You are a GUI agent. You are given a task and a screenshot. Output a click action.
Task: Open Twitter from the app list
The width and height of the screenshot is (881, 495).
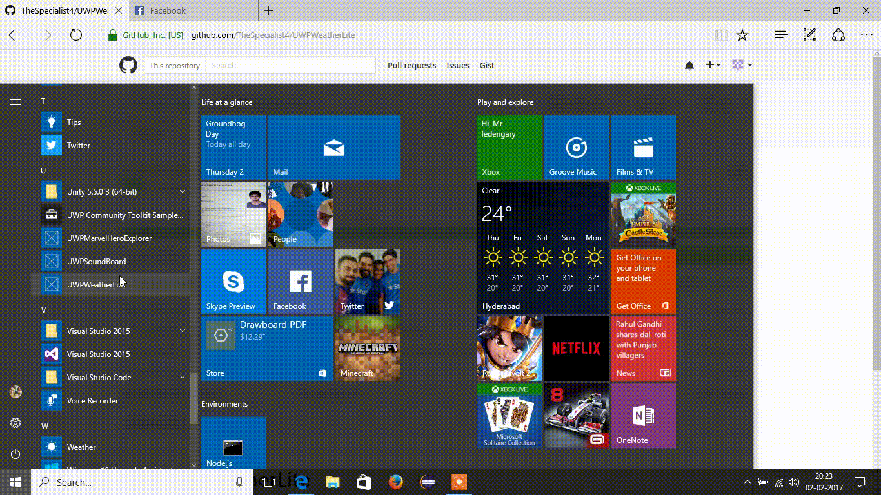coord(111,145)
